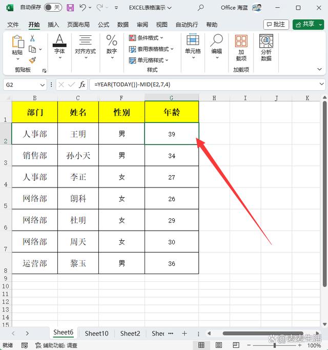Select the cell containing 王明
Image resolution: width=328 pixels, height=350 pixels.
click(78, 134)
